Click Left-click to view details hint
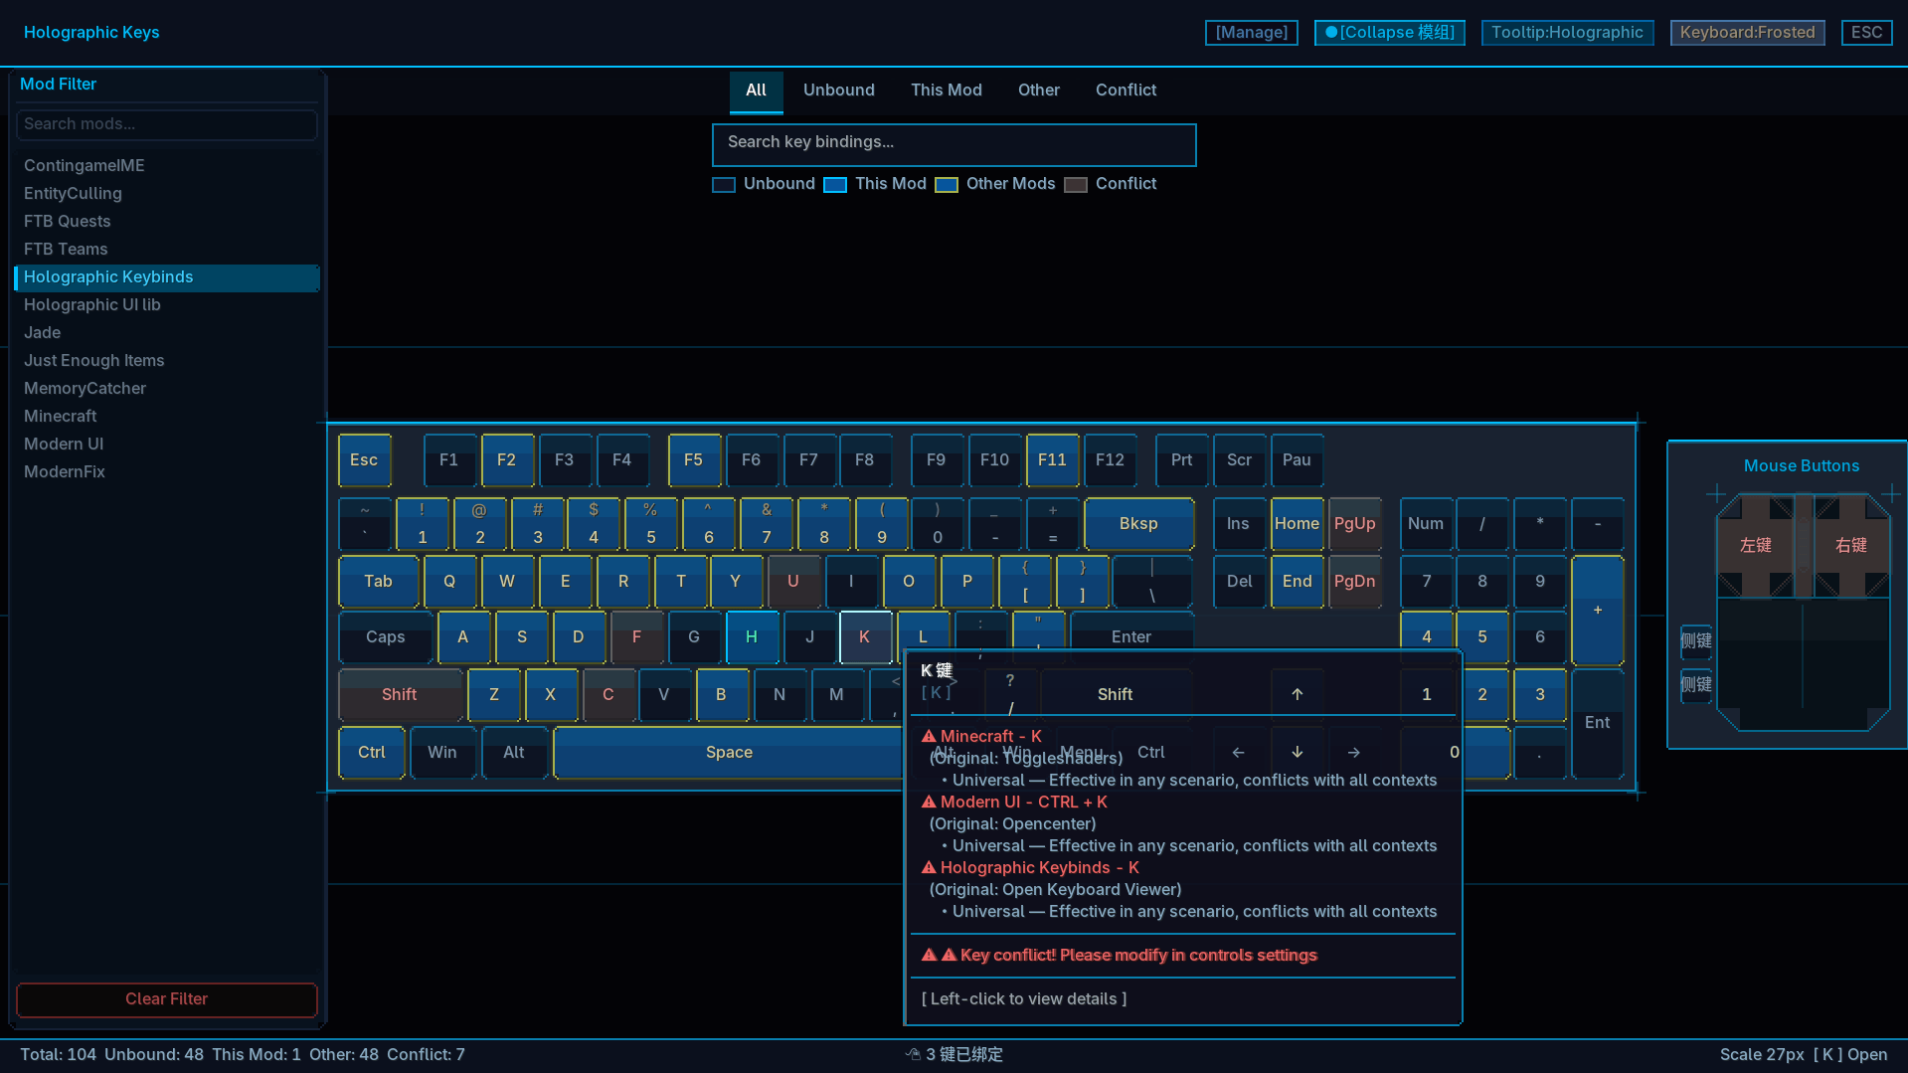 [x=1024, y=999]
